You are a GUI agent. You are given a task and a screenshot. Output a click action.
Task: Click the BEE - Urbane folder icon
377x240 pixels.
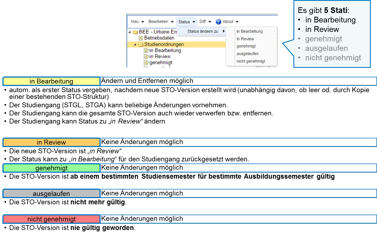[x=135, y=32]
